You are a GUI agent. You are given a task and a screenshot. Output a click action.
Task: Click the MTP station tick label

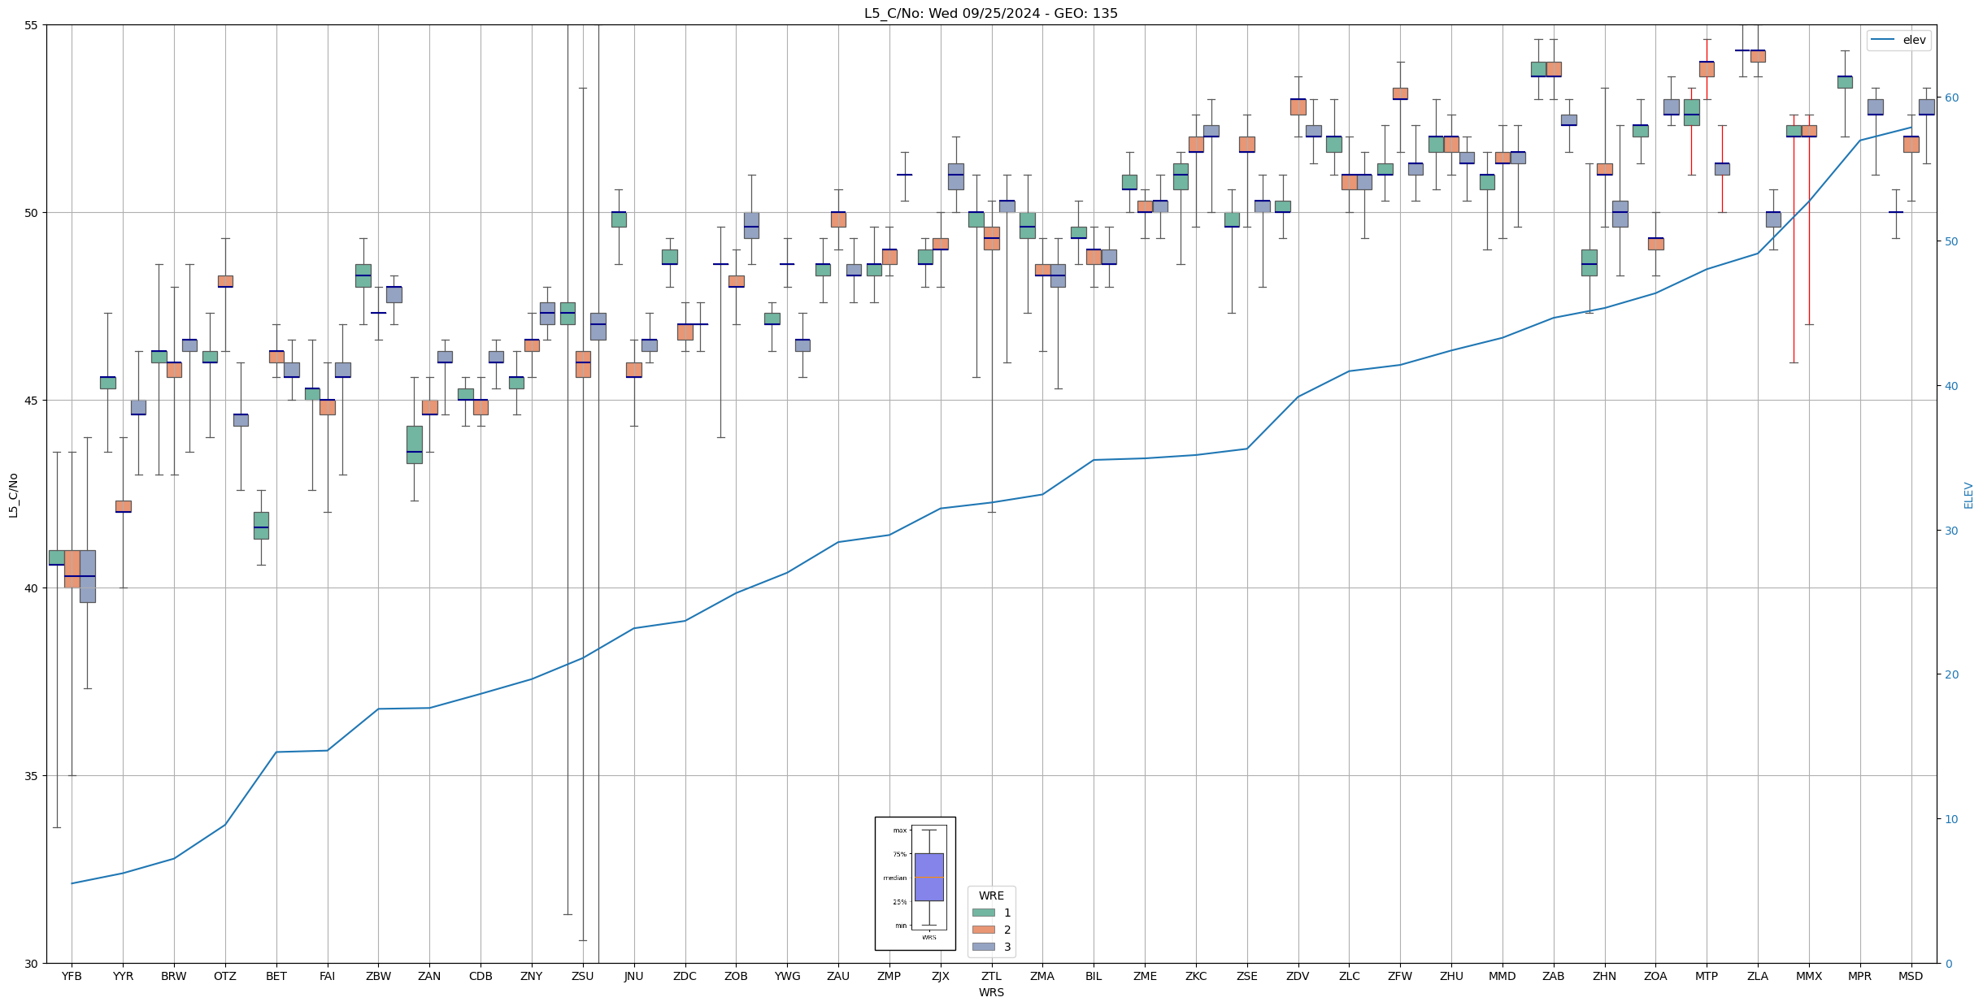1706,976
